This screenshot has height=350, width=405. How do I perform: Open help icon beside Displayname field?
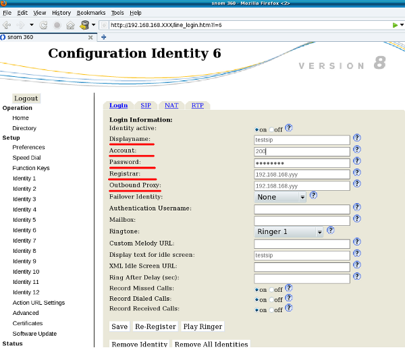[x=357, y=138]
